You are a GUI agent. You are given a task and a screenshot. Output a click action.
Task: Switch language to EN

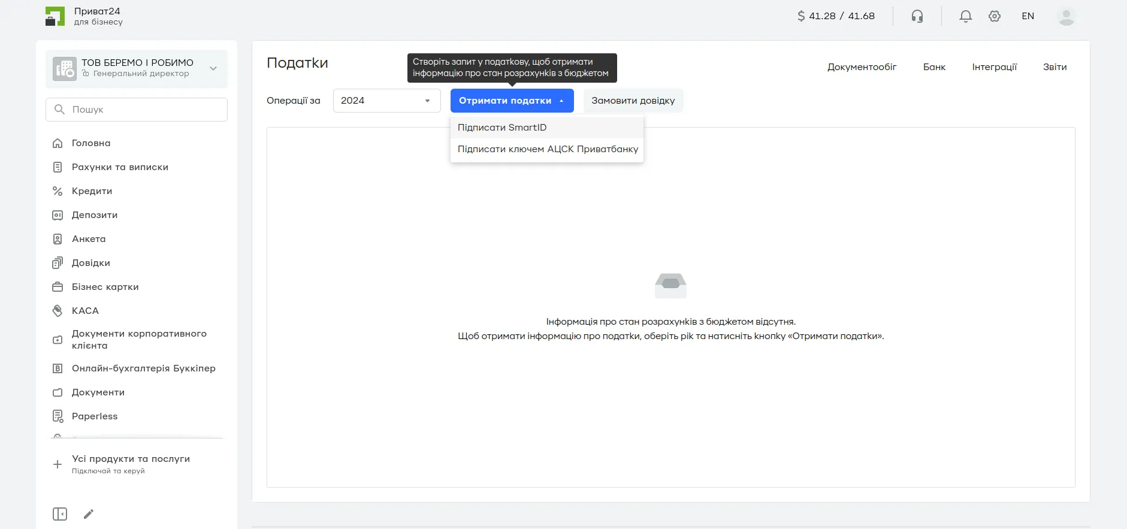(x=1028, y=16)
